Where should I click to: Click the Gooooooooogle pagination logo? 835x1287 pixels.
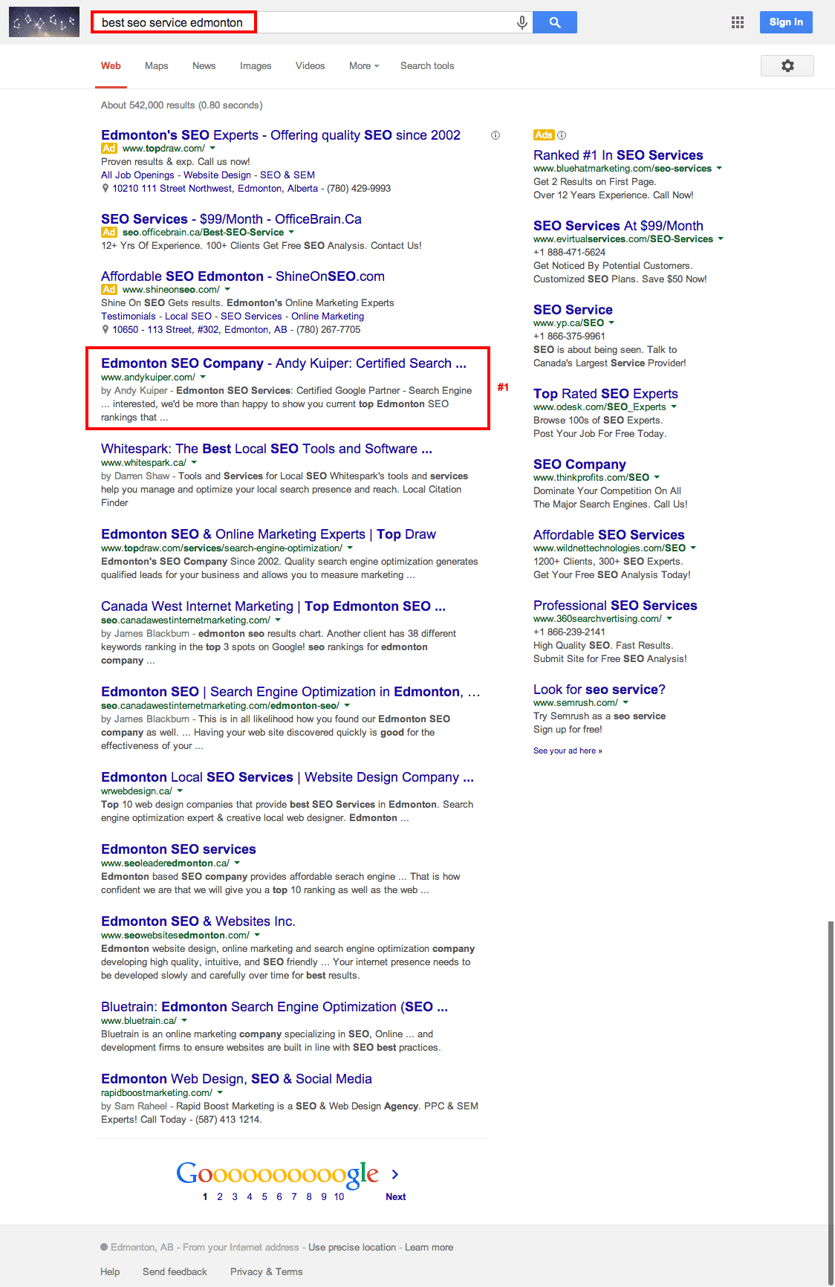coord(277,1174)
